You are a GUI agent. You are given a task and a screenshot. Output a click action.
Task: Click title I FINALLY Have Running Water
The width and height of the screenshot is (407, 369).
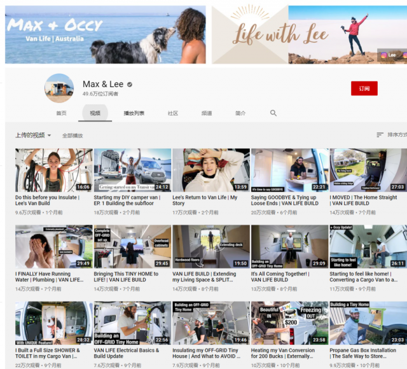click(x=50, y=277)
